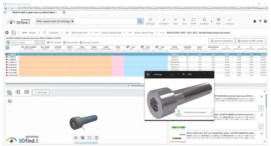Click the funnel filter icon next to the bell
This screenshot has width=271, height=146.
point(260,21)
